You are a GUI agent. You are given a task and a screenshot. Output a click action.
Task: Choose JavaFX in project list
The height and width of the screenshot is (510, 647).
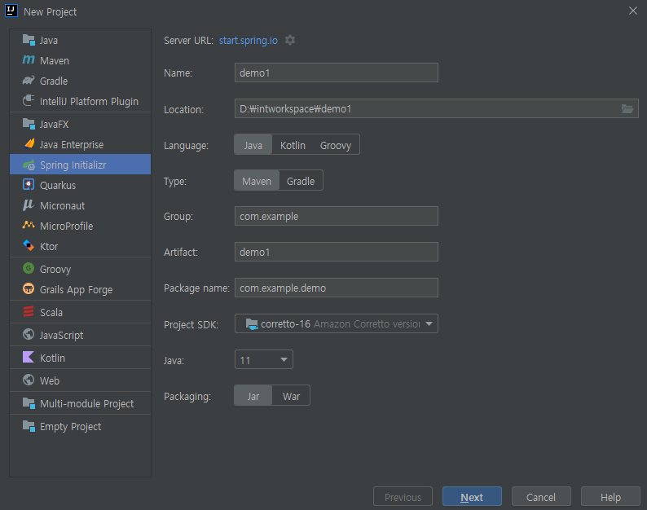(x=81, y=124)
